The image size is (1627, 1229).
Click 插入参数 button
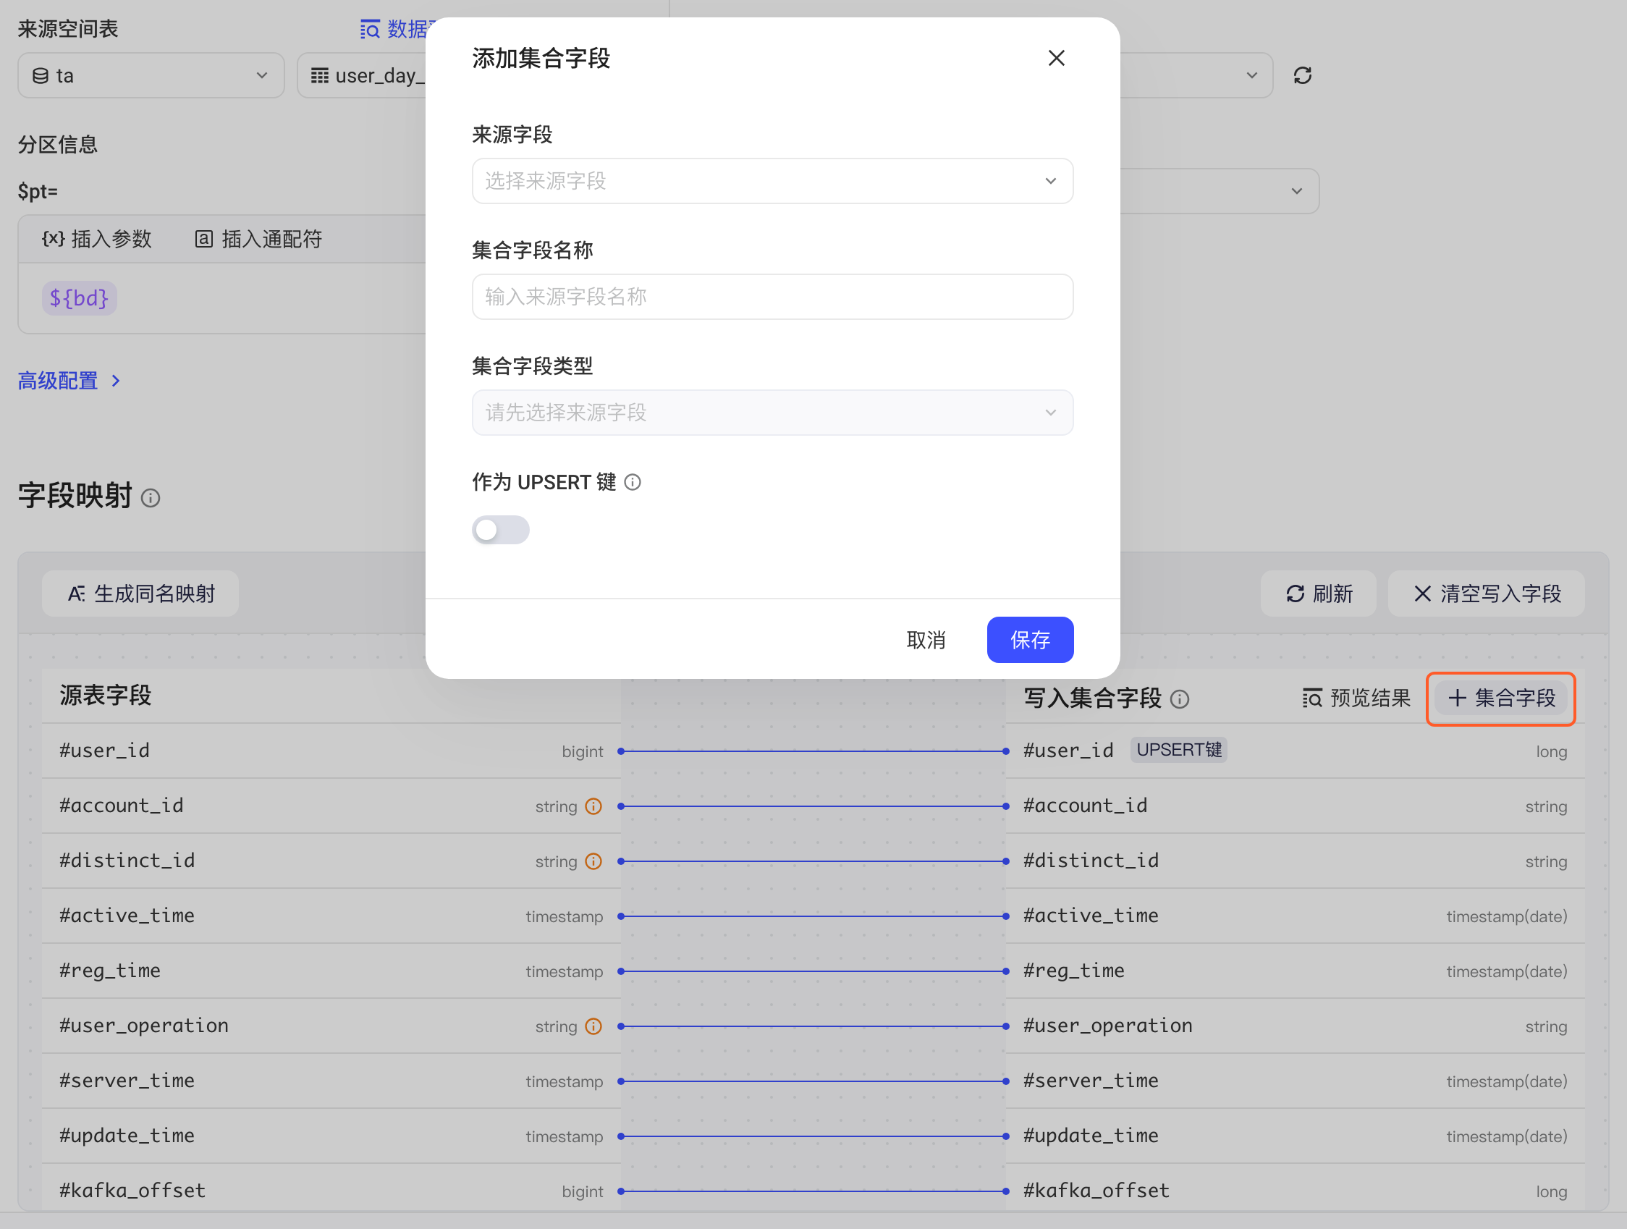click(96, 239)
